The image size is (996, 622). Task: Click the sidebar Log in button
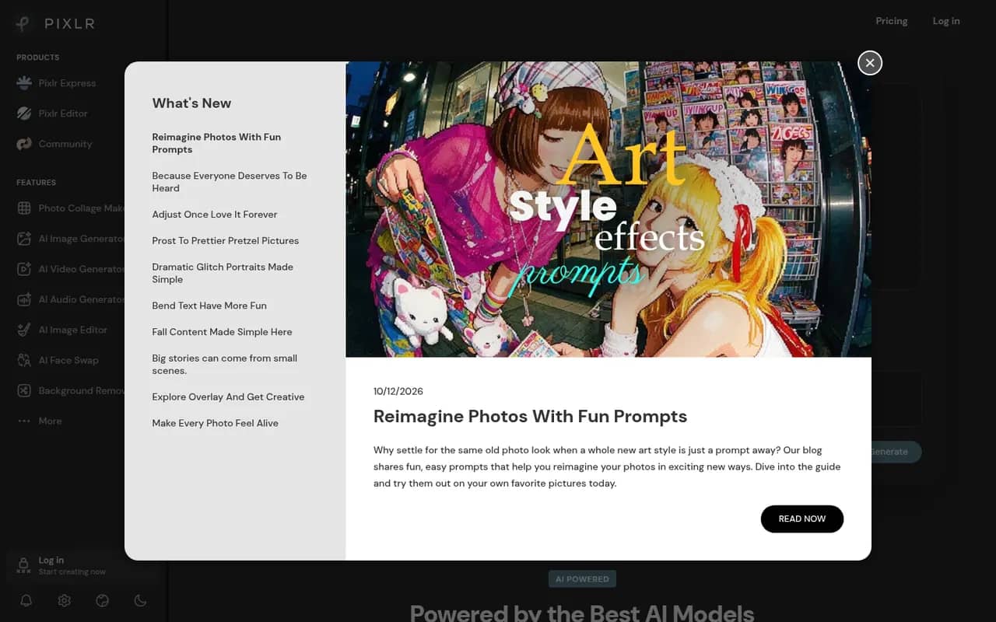point(82,565)
